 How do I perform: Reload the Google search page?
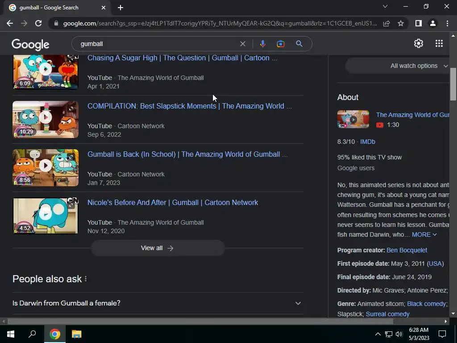(38, 23)
